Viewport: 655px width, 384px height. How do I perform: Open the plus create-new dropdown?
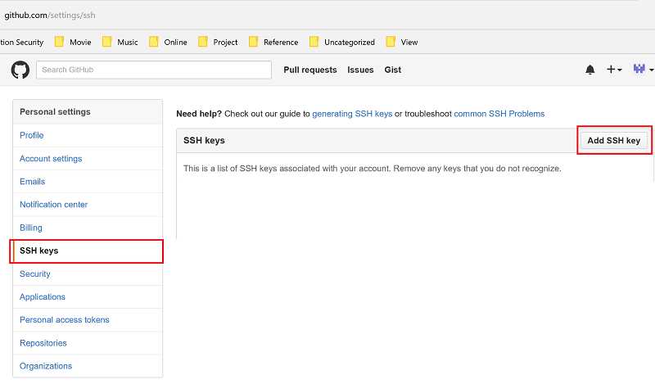pyautogui.click(x=614, y=70)
